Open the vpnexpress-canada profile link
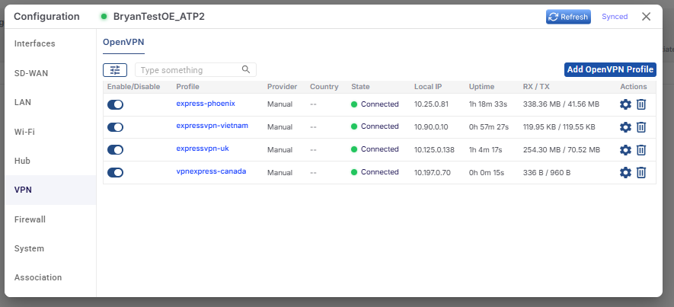 tap(211, 171)
